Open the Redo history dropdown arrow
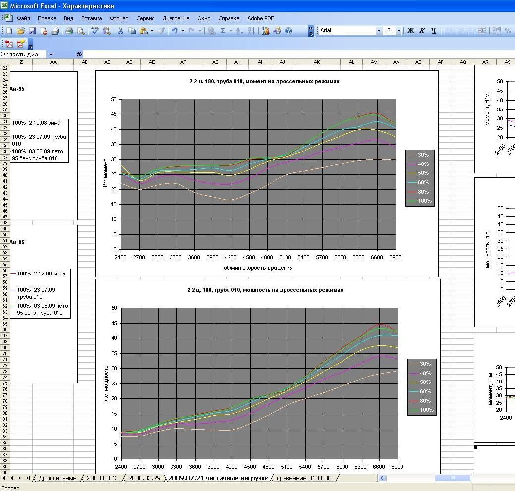This screenshot has width=515, height=491. point(200,31)
